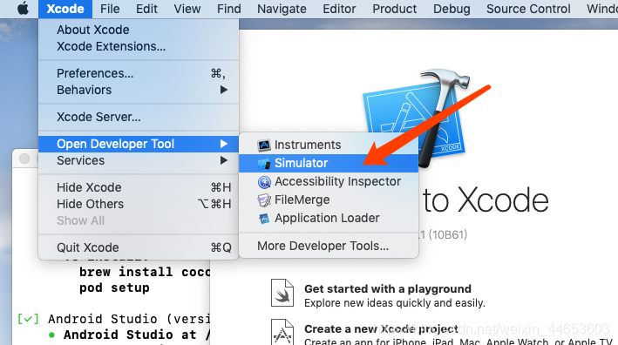The width and height of the screenshot is (618, 345).
Task: Click the Swift playground document icon
Action: click(282, 293)
